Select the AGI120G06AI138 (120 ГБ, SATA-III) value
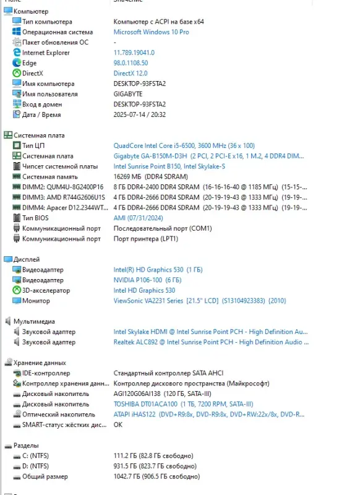This screenshot has height=495, width=350. click(162, 394)
